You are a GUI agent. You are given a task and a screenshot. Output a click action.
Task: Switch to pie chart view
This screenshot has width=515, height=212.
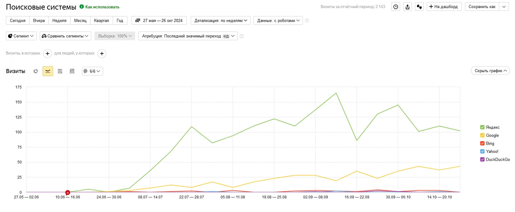36,71
